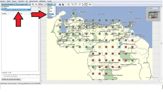The height and width of the screenshot is (92, 163).
Task: Click the Valle de la Pascua label
Action: (105, 31)
